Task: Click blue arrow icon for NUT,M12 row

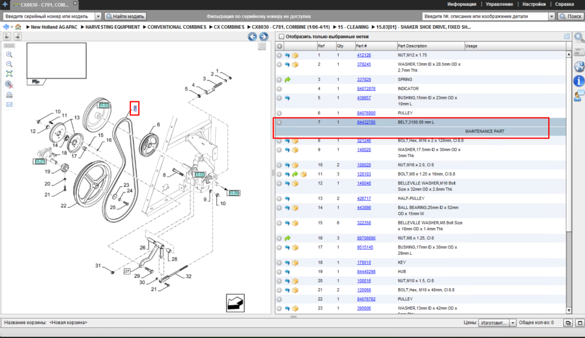Action: point(287,55)
